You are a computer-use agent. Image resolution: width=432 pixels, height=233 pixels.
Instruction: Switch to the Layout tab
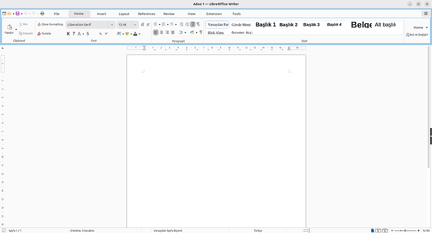click(x=124, y=14)
